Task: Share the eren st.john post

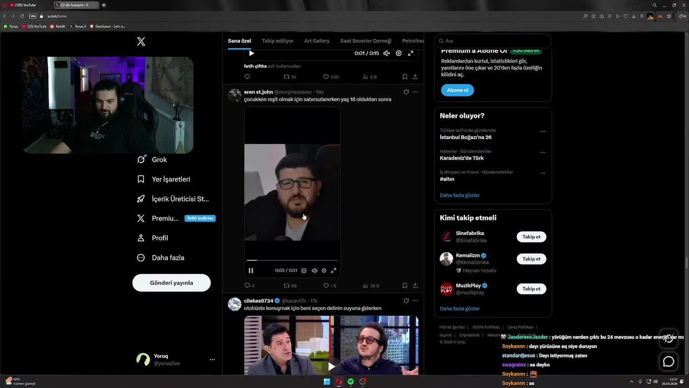Action: click(415, 286)
